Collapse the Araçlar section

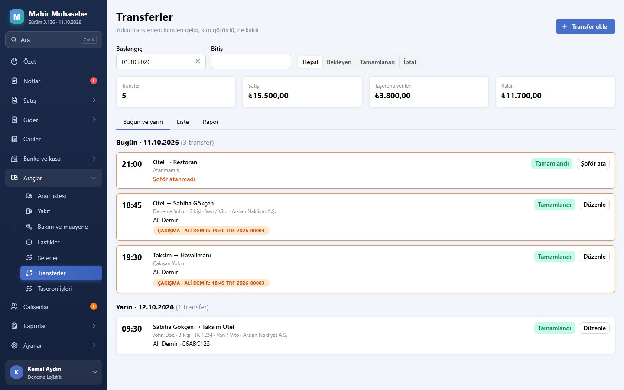click(x=94, y=178)
